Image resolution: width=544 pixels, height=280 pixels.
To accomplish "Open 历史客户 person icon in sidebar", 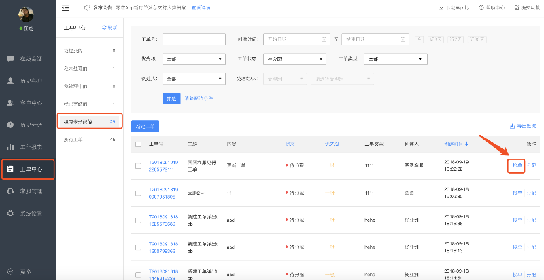I will coord(10,81).
